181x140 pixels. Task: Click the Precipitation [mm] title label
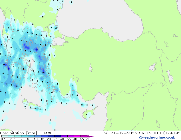click(17, 133)
